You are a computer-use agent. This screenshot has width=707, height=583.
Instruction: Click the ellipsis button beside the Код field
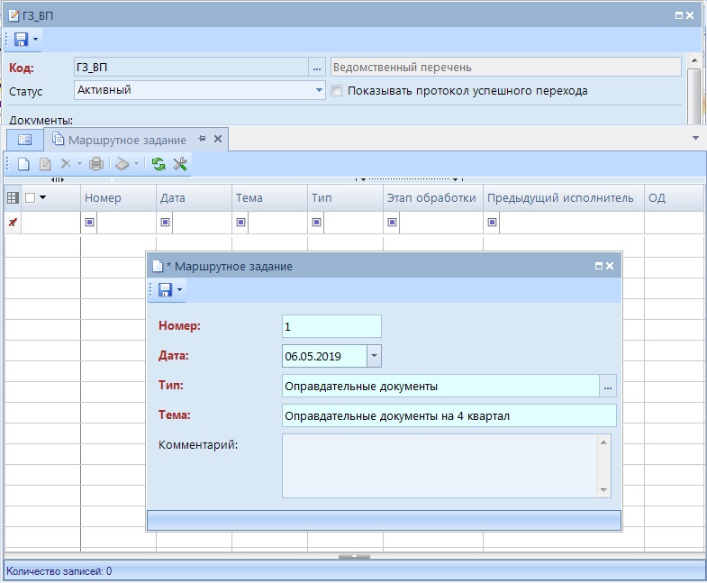[316, 68]
